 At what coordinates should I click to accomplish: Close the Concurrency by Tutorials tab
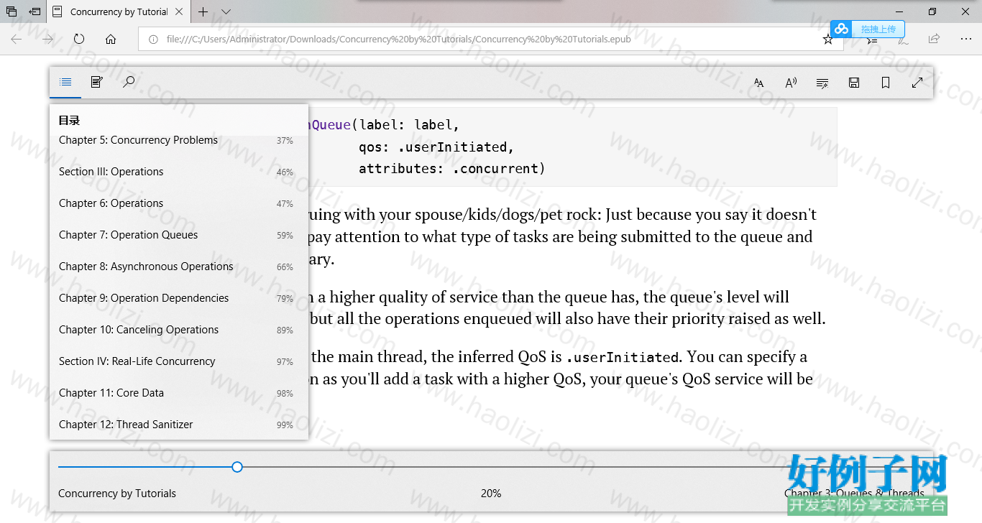tap(180, 11)
